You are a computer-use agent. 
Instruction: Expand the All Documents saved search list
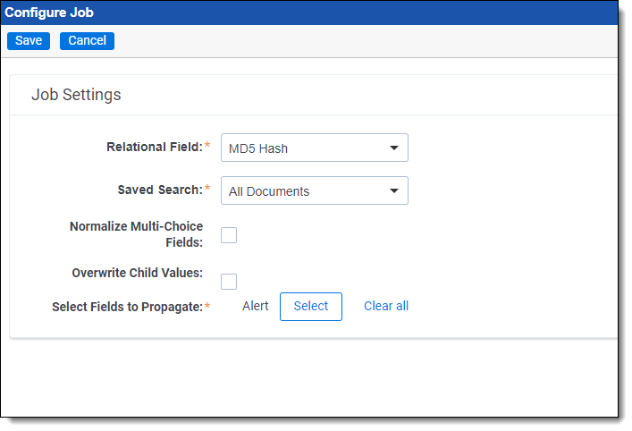pos(304,191)
